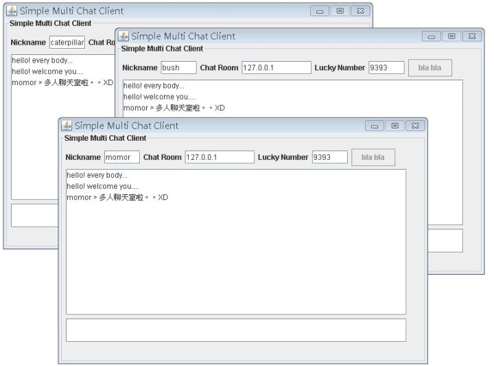
Task: Minimize the momor chat client window
Action: tap(375, 126)
